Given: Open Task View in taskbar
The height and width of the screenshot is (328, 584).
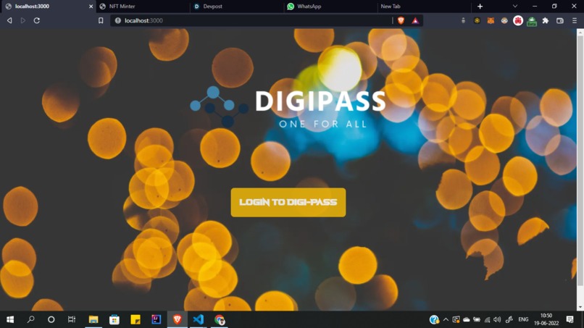Looking at the screenshot, I should (72, 319).
